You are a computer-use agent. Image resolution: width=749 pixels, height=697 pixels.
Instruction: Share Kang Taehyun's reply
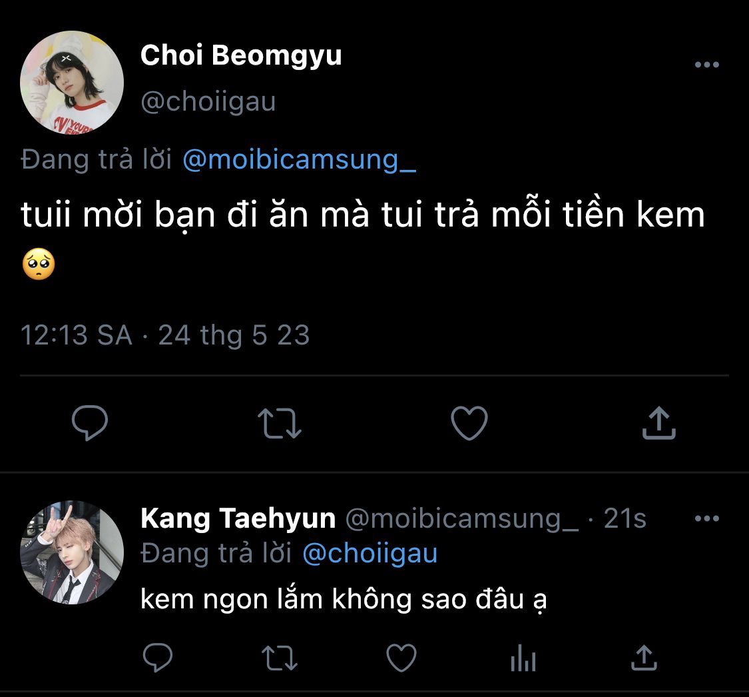644,658
